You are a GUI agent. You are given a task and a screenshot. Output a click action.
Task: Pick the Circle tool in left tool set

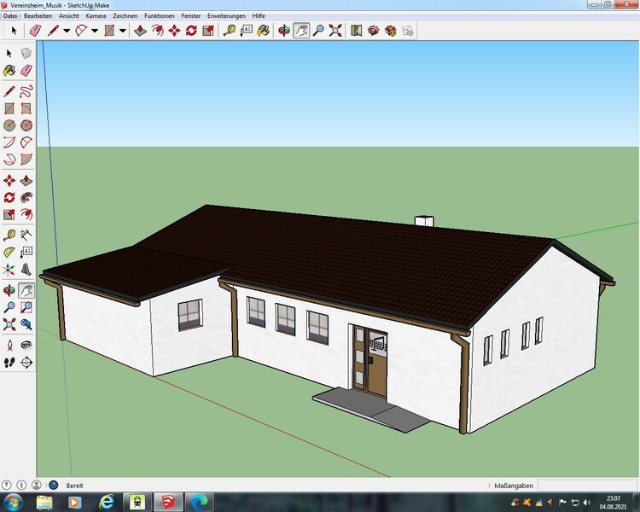(x=9, y=125)
